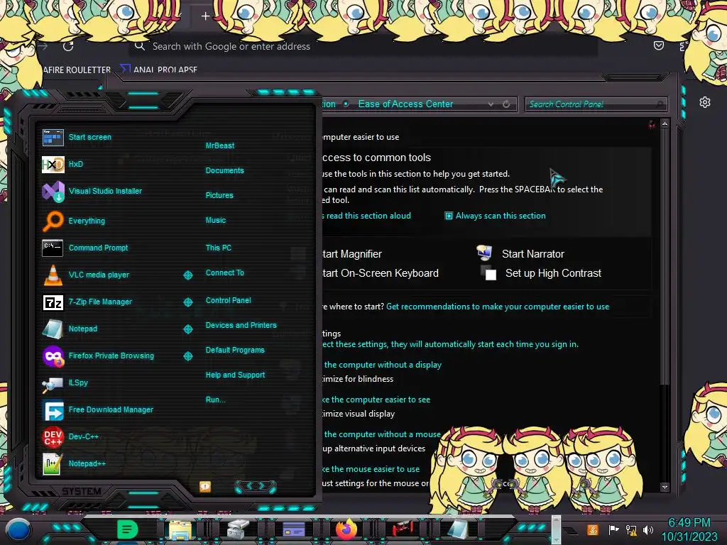Launch HxD hex editor
Viewport: 727px width, 545px height.
pyautogui.click(x=62, y=164)
